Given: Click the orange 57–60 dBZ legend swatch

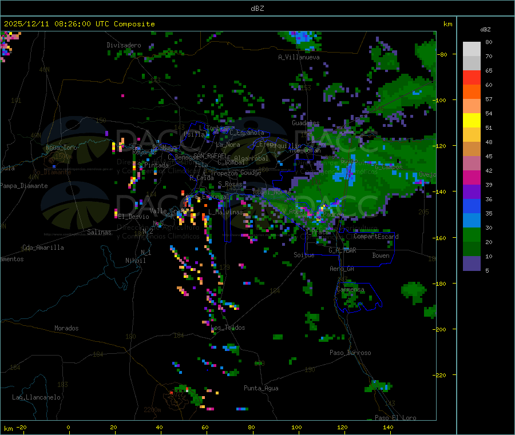Looking at the screenshot, I should (472, 92).
